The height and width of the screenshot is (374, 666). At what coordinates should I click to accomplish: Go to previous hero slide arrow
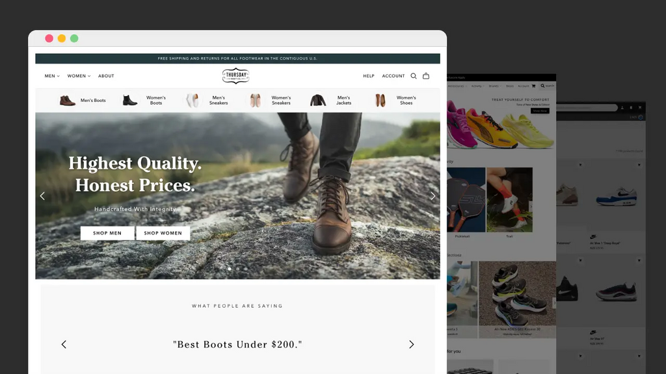click(x=43, y=196)
